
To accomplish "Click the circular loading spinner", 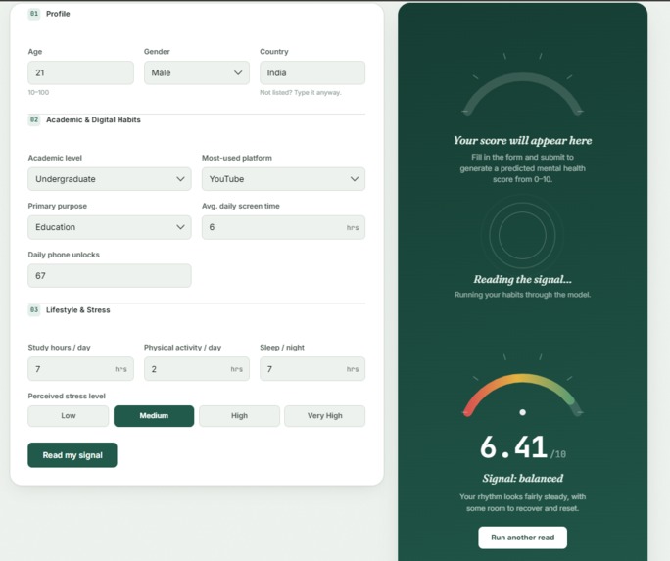I will 522,235.
